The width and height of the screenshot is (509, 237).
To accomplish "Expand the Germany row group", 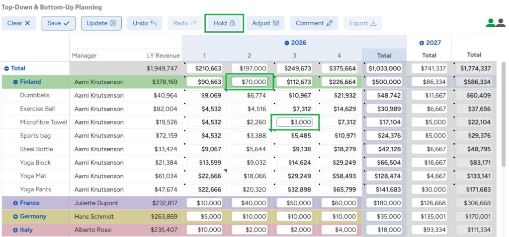I will (x=15, y=217).
